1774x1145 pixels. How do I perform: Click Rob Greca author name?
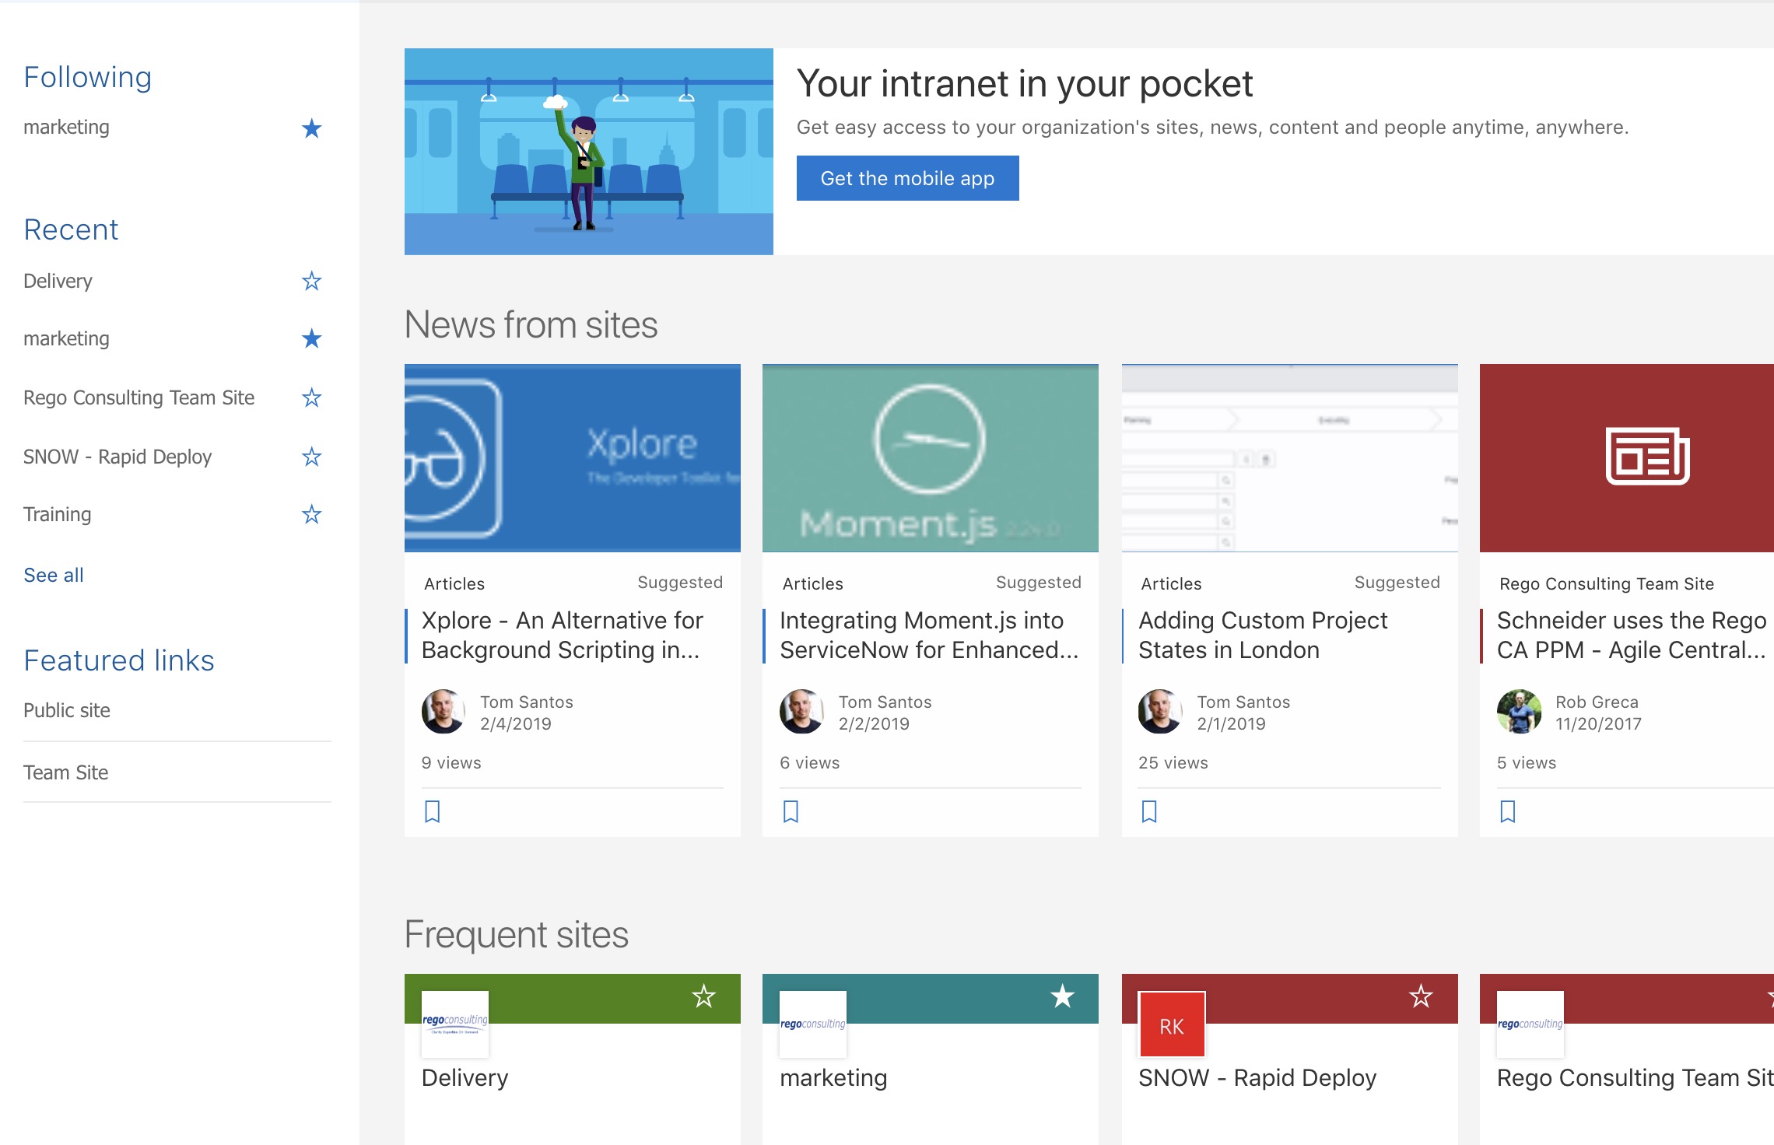pos(1597,702)
